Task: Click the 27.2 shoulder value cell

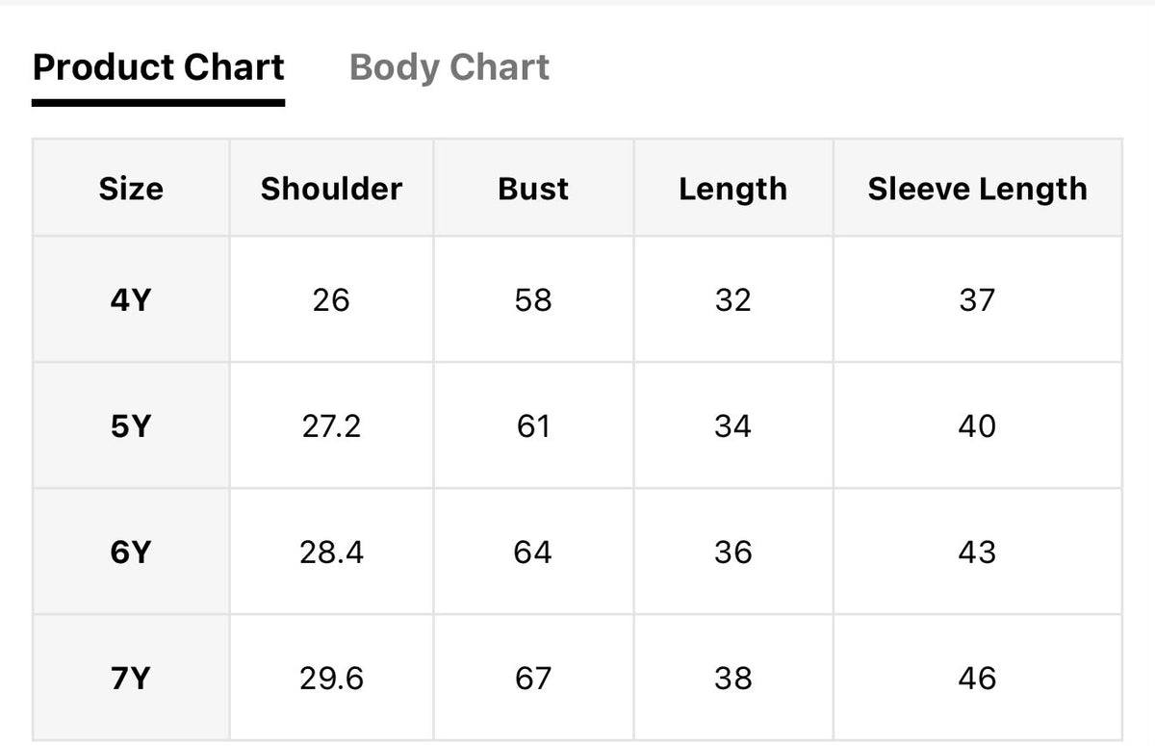Action: (x=331, y=425)
